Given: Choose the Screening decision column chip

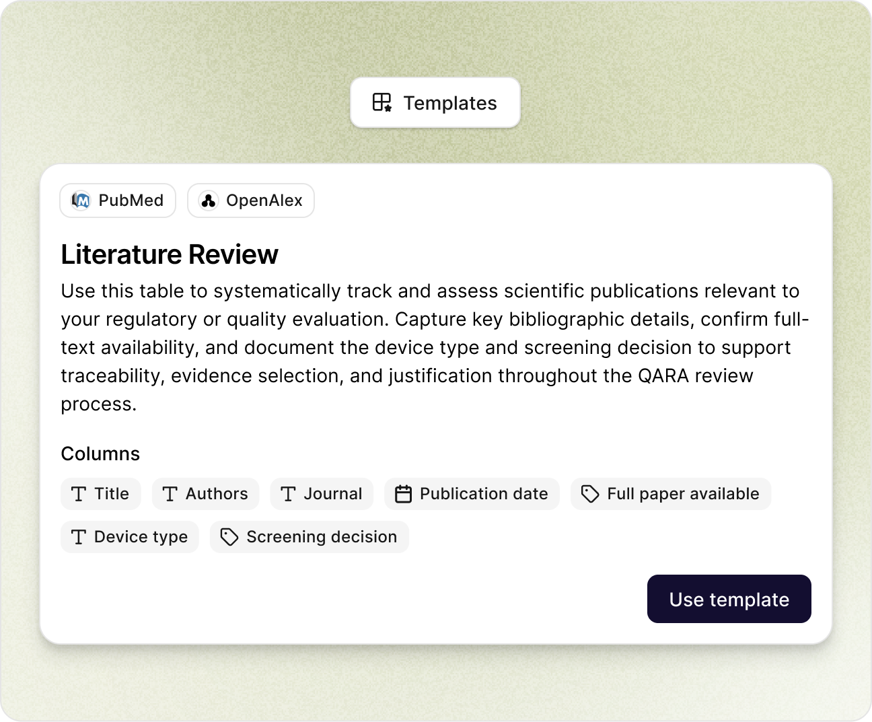Looking at the screenshot, I should point(310,537).
